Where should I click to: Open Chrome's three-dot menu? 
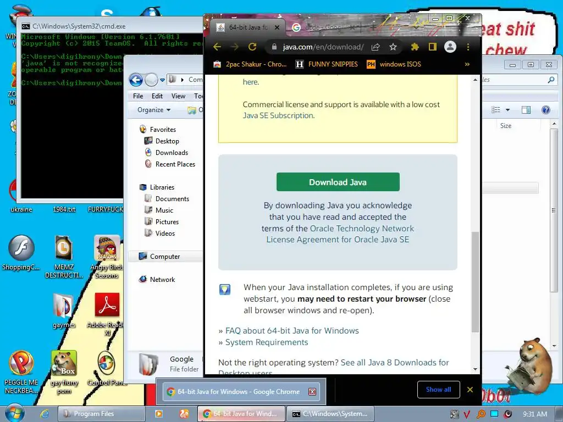[468, 47]
